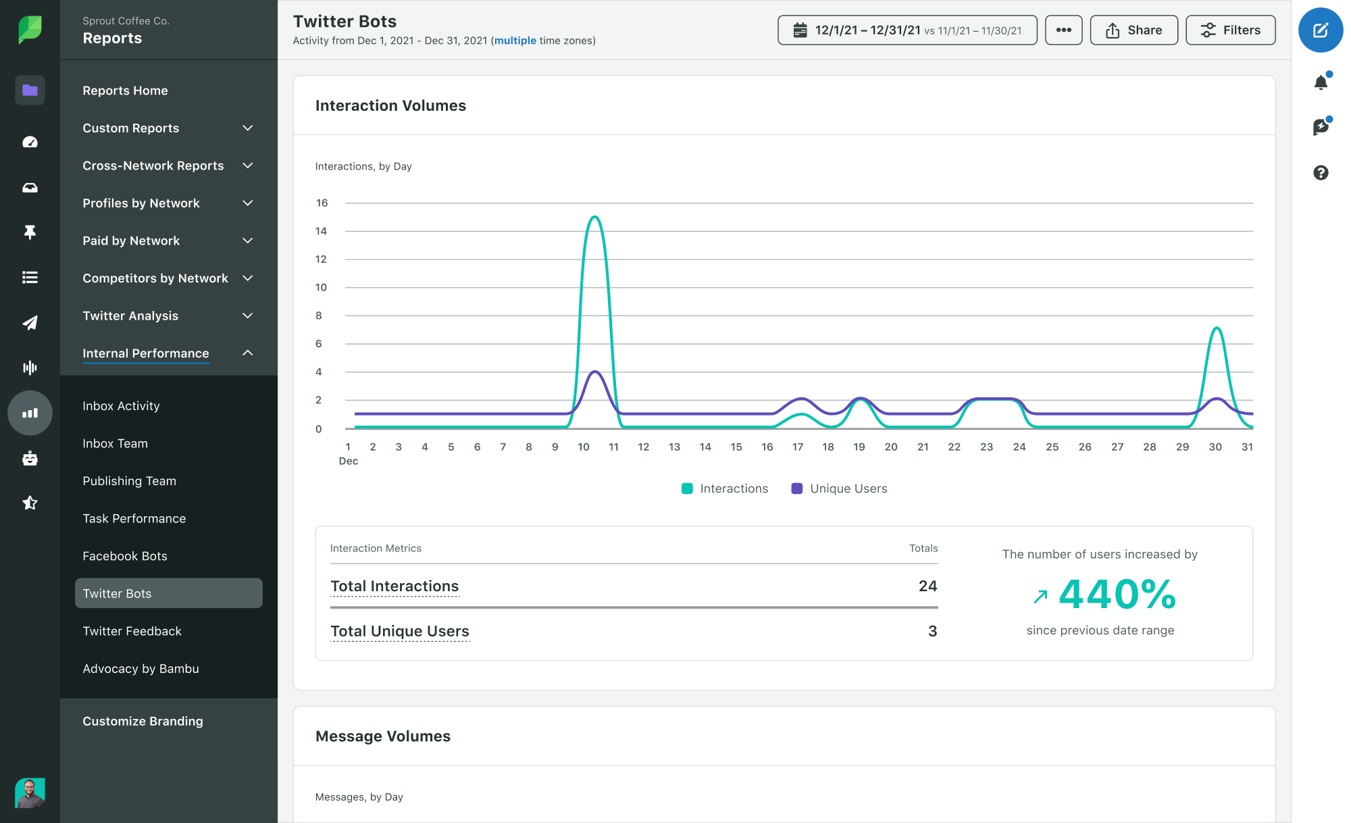Expand Twitter Analysis section
Screen dimensions: 1351x823
(168, 316)
